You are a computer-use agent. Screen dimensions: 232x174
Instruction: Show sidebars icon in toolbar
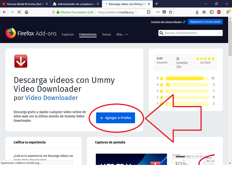point(212,12)
